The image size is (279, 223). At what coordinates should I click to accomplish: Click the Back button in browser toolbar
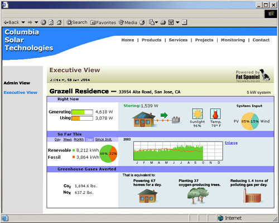point(12,22)
